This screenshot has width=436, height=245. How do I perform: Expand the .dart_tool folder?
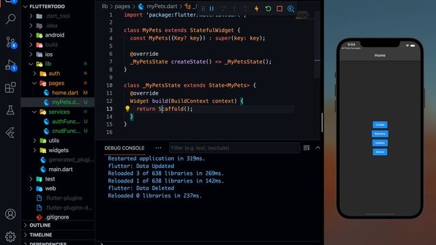31,16
